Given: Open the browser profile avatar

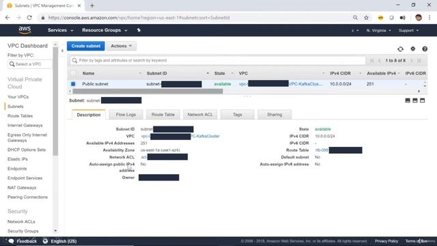Looking at the screenshot, I should tap(419, 18).
